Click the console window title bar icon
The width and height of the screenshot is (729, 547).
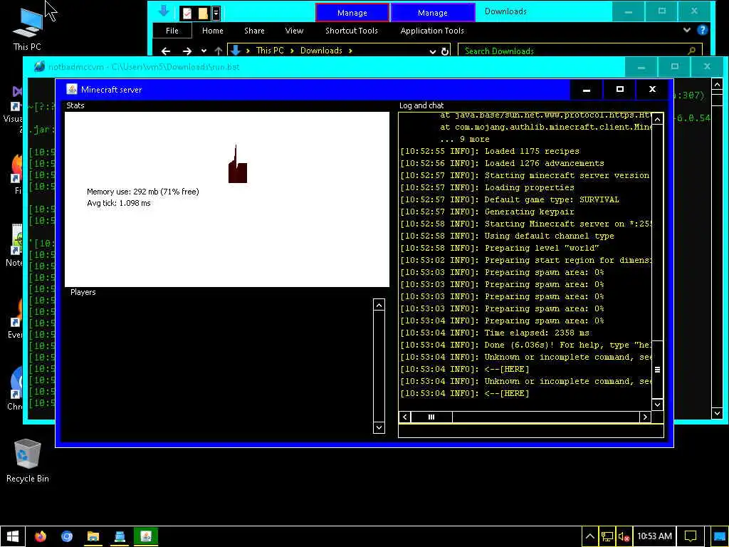(40, 66)
